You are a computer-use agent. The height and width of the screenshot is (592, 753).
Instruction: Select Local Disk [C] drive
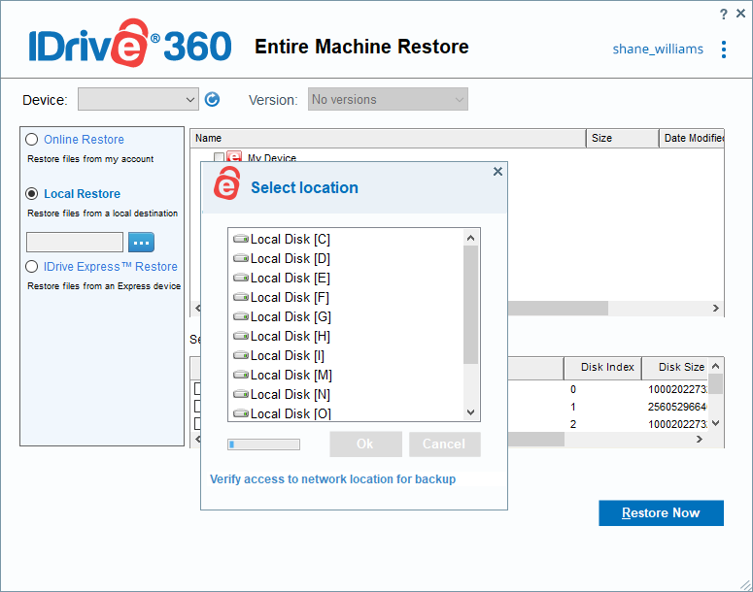pyautogui.click(x=291, y=239)
